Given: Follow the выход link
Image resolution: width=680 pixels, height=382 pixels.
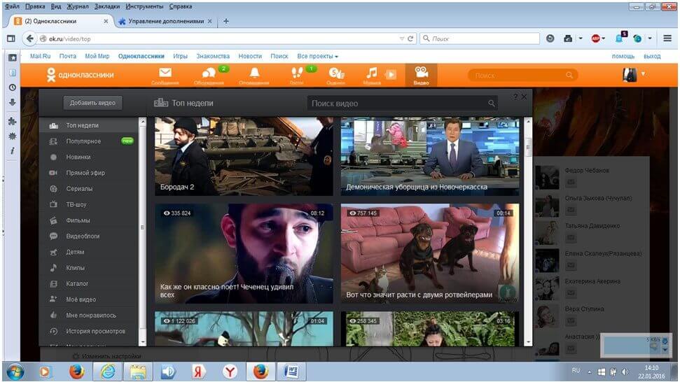Looking at the screenshot, I should coord(651,56).
